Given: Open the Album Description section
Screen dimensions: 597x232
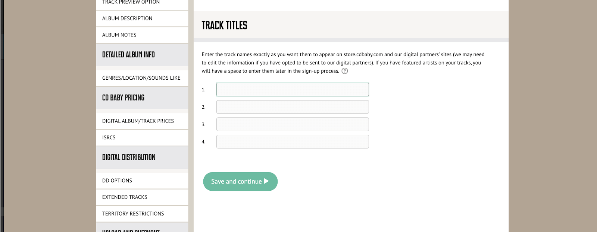Looking at the screenshot, I should [x=127, y=19].
